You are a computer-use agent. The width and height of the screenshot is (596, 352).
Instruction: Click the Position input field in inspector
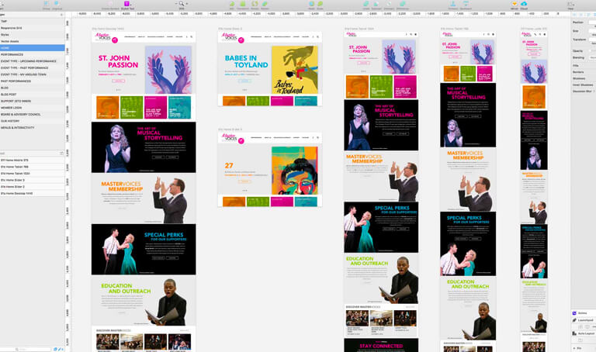pyautogui.click(x=592, y=22)
